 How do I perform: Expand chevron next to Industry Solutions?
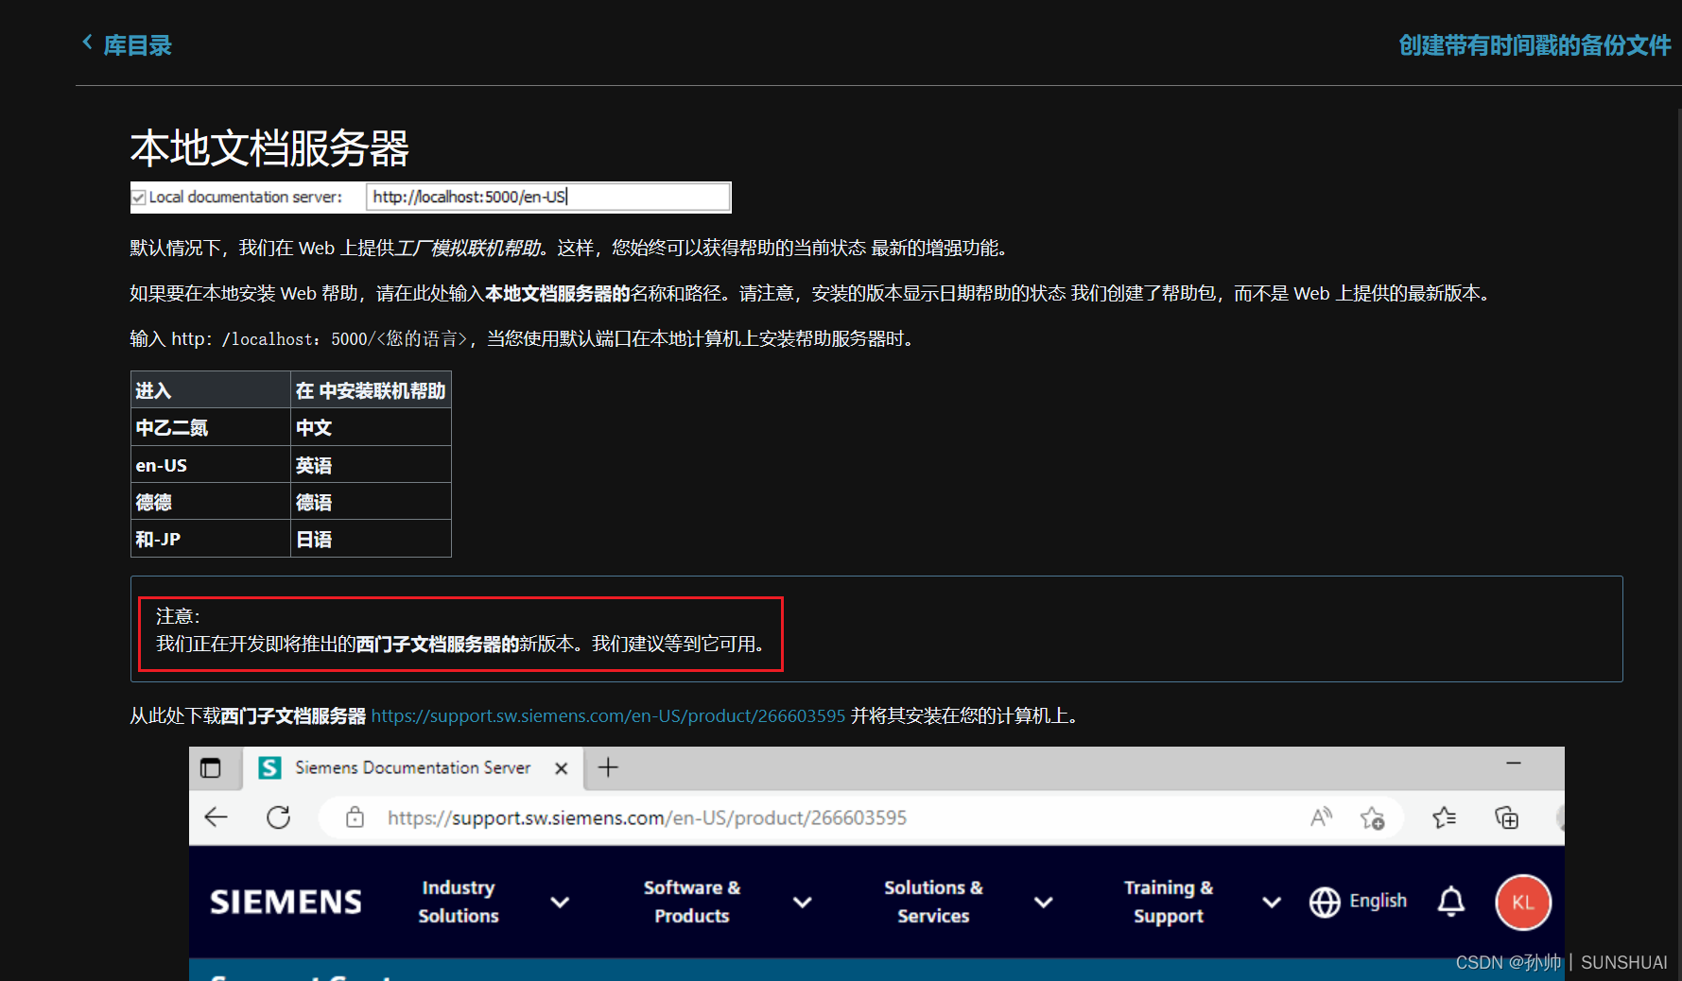(560, 903)
